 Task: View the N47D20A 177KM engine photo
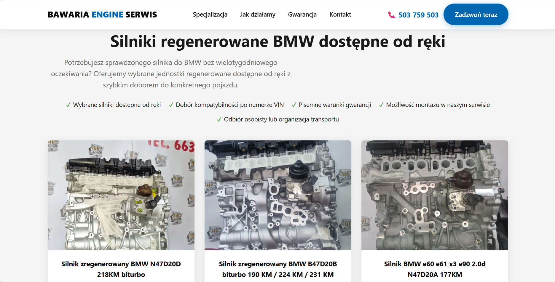[x=435, y=195]
